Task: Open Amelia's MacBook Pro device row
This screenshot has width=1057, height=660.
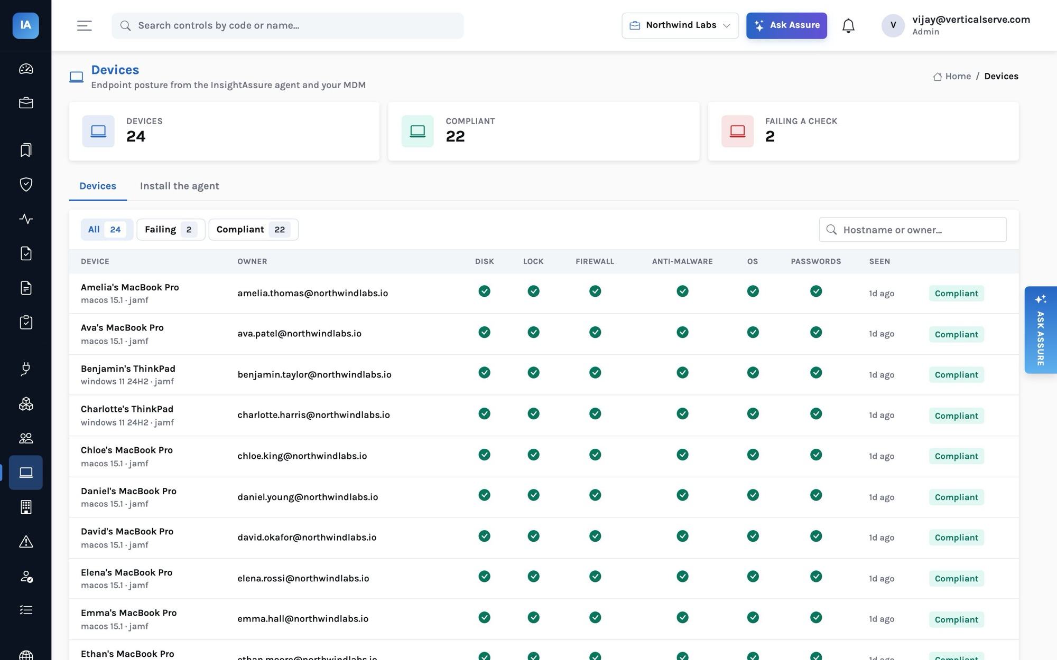Action: [543, 294]
